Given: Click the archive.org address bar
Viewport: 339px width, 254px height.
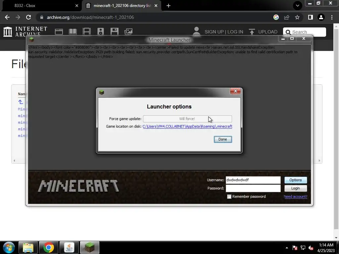Looking at the screenshot, I should pyautogui.click(x=151, y=17).
